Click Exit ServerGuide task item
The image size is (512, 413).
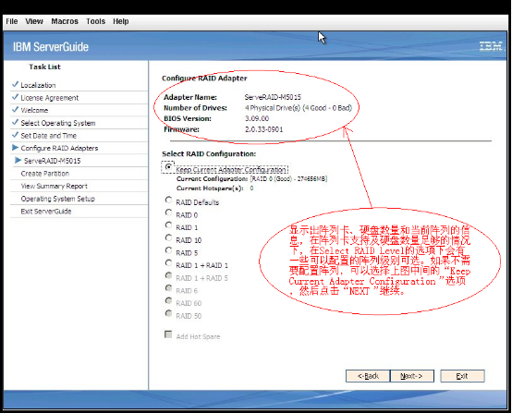click(x=46, y=212)
